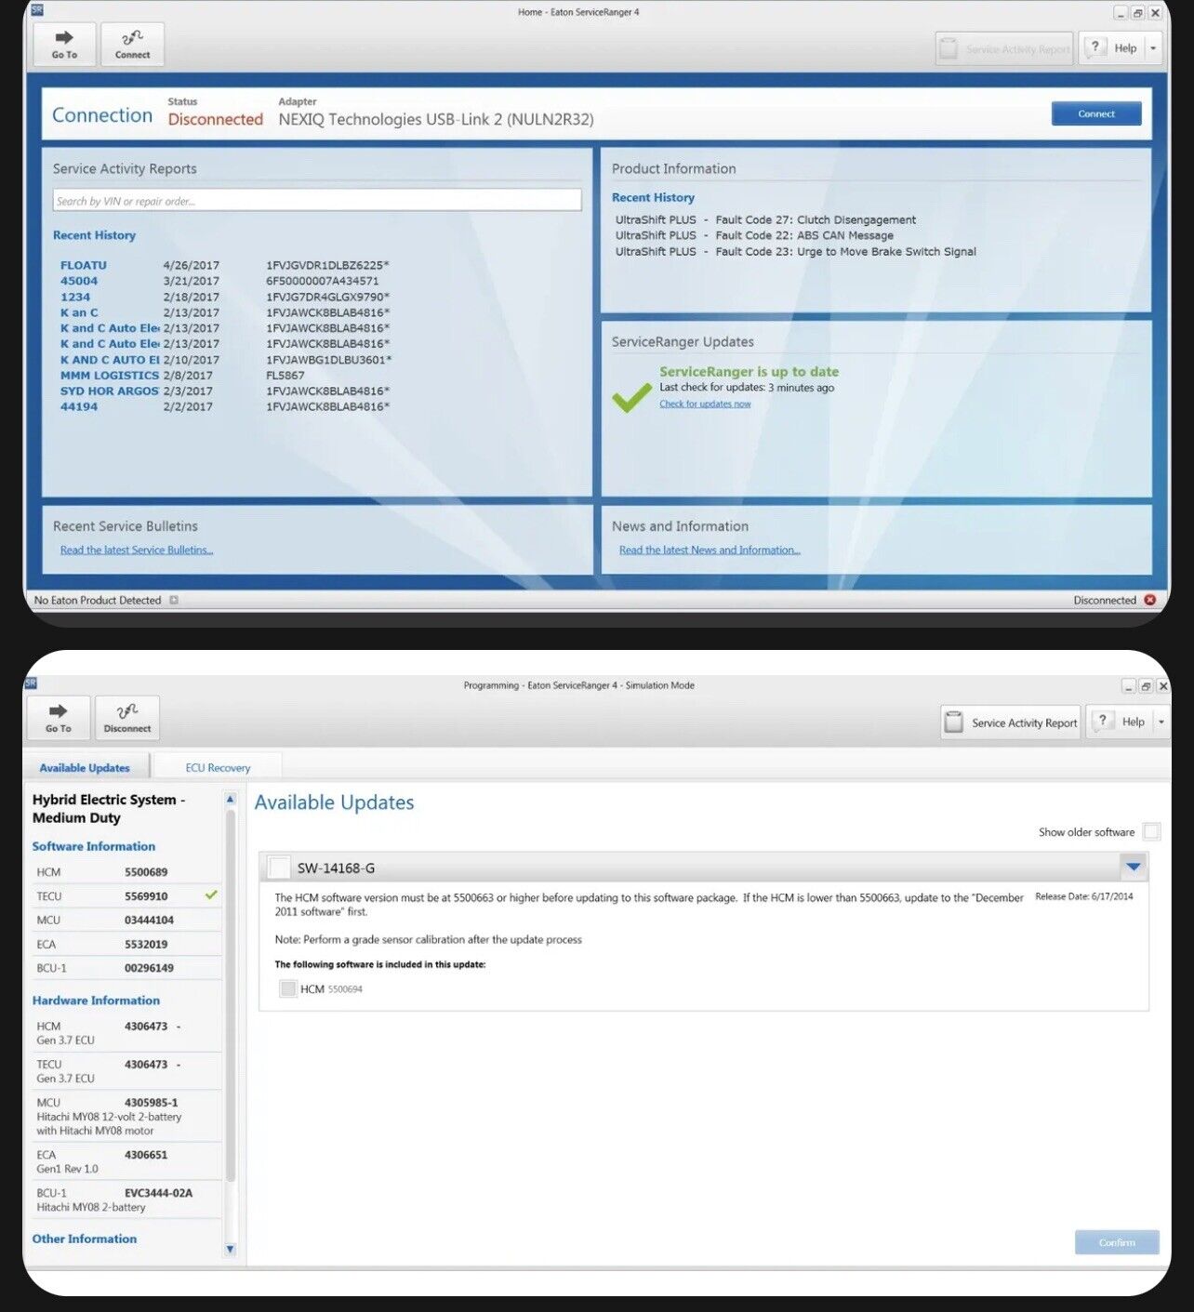Switch to Available Updates tab

pos(85,768)
